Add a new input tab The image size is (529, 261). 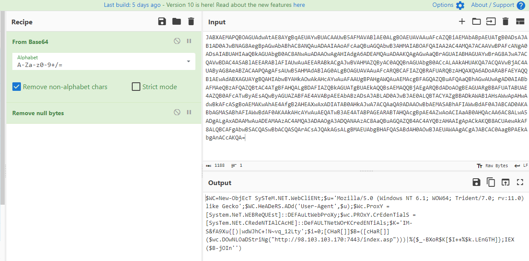[462, 22]
